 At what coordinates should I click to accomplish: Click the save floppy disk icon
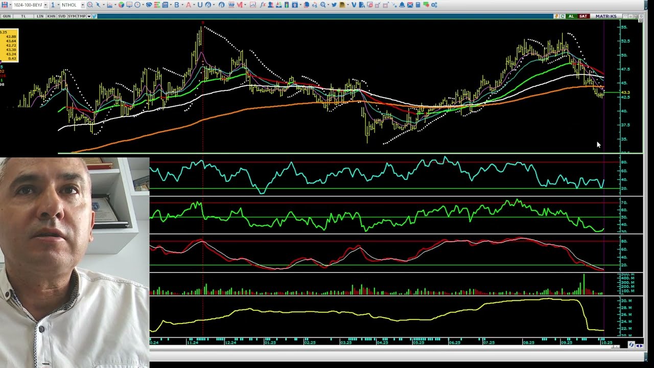[5, 5]
